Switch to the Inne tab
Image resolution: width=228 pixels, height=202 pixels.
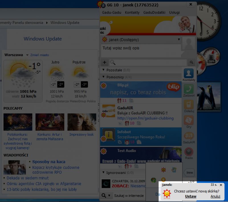coord(189,172)
